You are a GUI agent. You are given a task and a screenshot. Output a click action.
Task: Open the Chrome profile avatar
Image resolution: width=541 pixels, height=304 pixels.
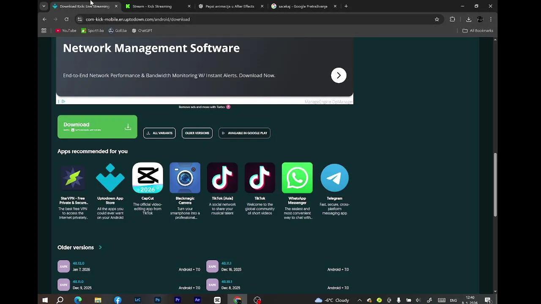tap(480, 19)
